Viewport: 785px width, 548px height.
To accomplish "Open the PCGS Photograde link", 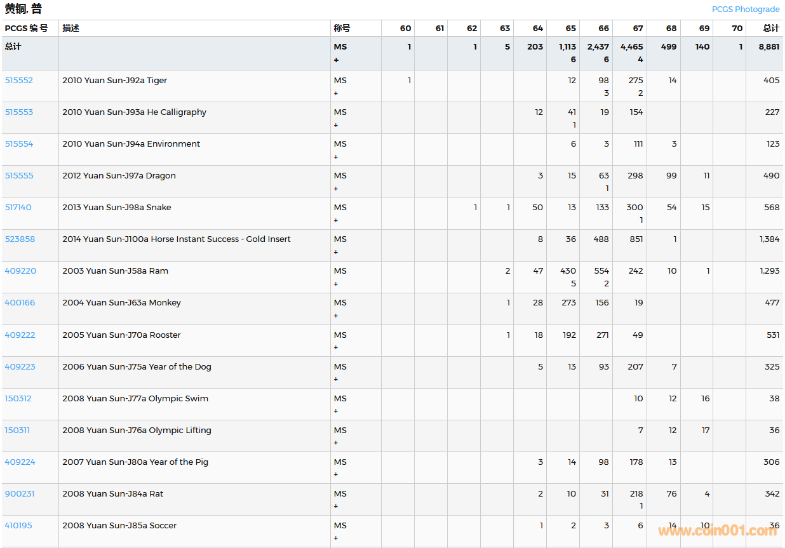I will tap(745, 9).
